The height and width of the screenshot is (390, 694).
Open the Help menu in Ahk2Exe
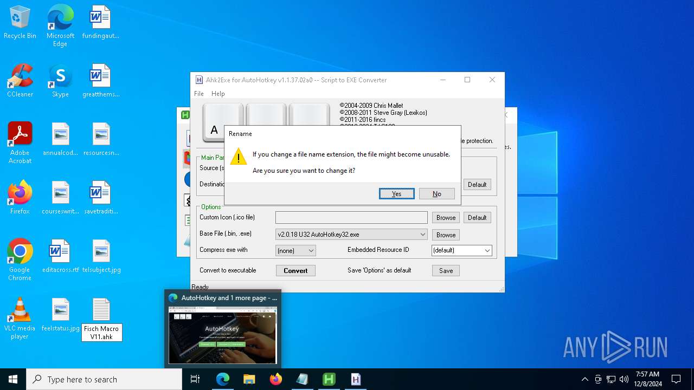coord(218,94)
